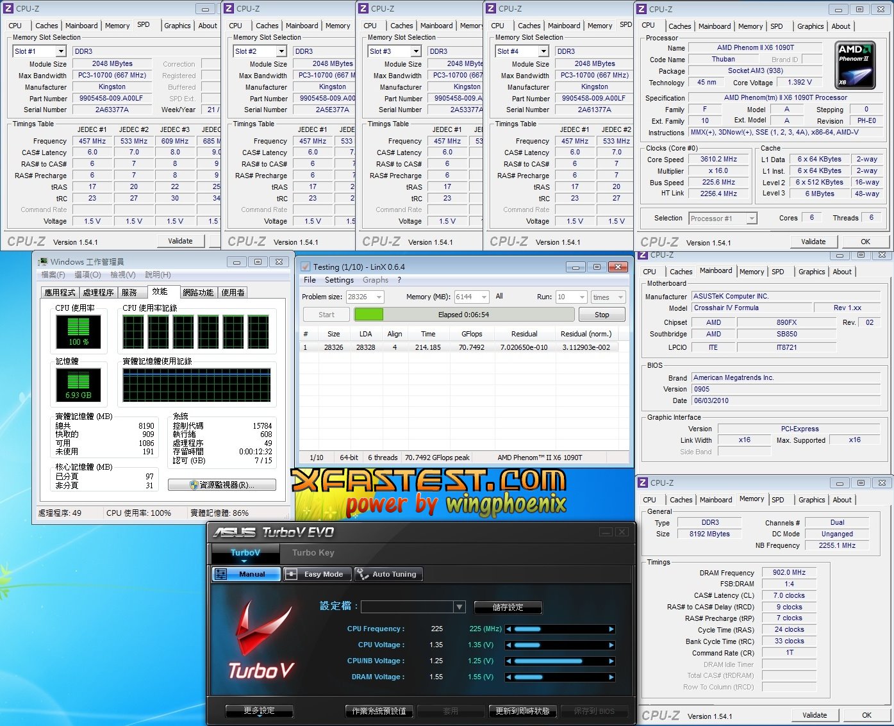
Task: Open the LinX File menu
Action: (310, 280)
